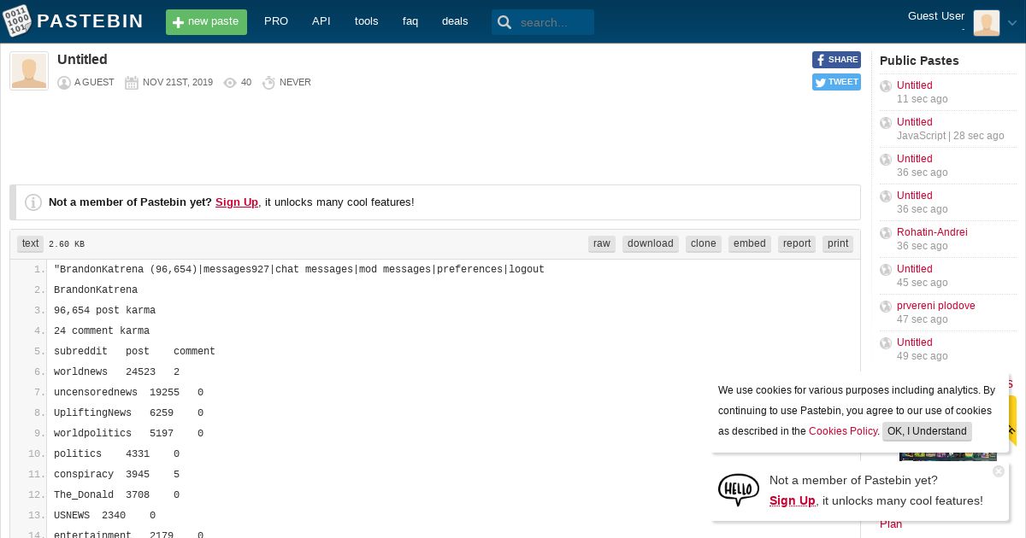Image resolution: width=1026 pixels, height=538 pixels.
Task: Open the Rohatin-Andrei public paste
Action: click(x=932, y=232)
